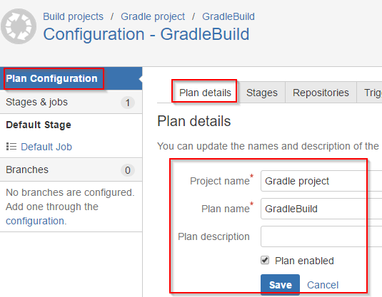Click into the Plan name field
Viewport: 382px width, 297px height.
click(x=321, y=209)
